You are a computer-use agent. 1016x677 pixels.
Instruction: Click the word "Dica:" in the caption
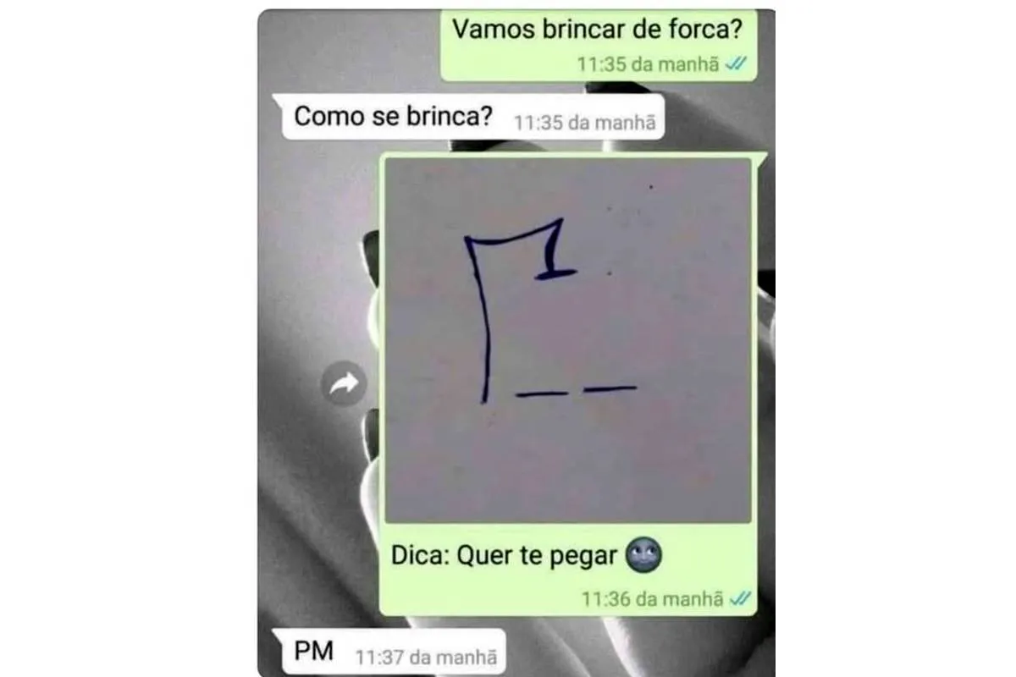(x=420, y=556)
